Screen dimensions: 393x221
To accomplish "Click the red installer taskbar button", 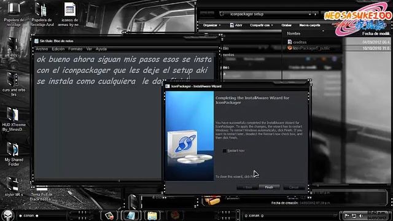I will click(x=175, y=215).
